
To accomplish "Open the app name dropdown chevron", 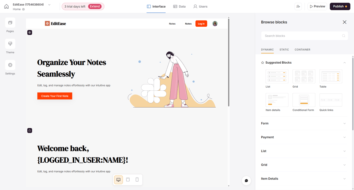I will tap(49, 5).
